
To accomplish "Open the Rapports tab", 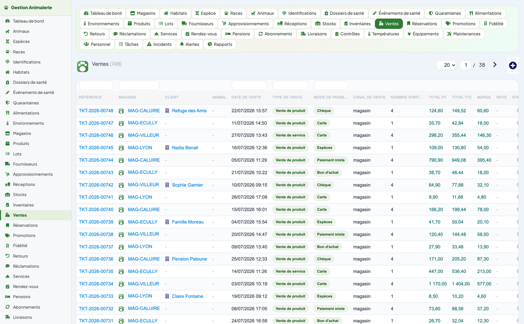I will (x=220, y=44).
